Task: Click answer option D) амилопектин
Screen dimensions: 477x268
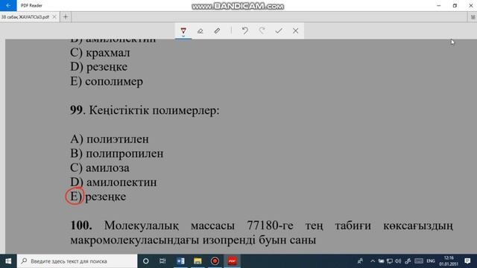Action: [x=113, y=182]
